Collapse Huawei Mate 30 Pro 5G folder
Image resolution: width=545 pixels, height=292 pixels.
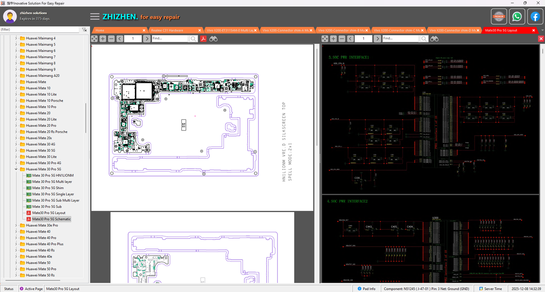point(16,169)
